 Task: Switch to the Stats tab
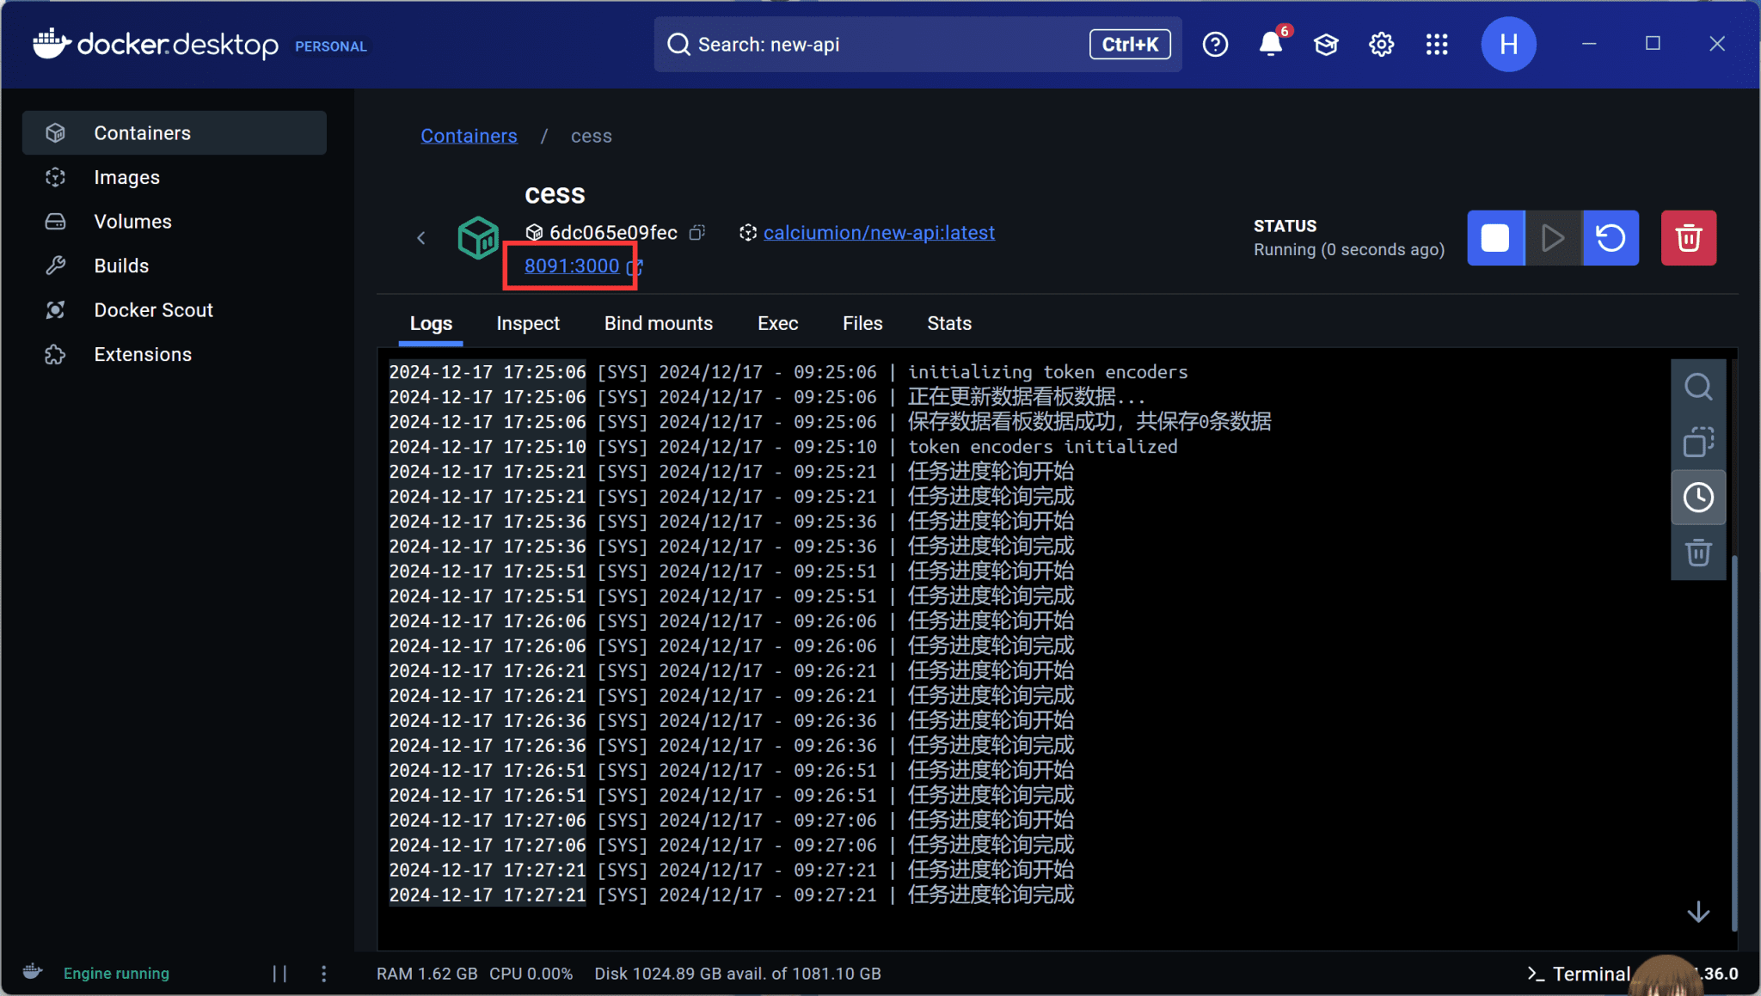(948, 323)
